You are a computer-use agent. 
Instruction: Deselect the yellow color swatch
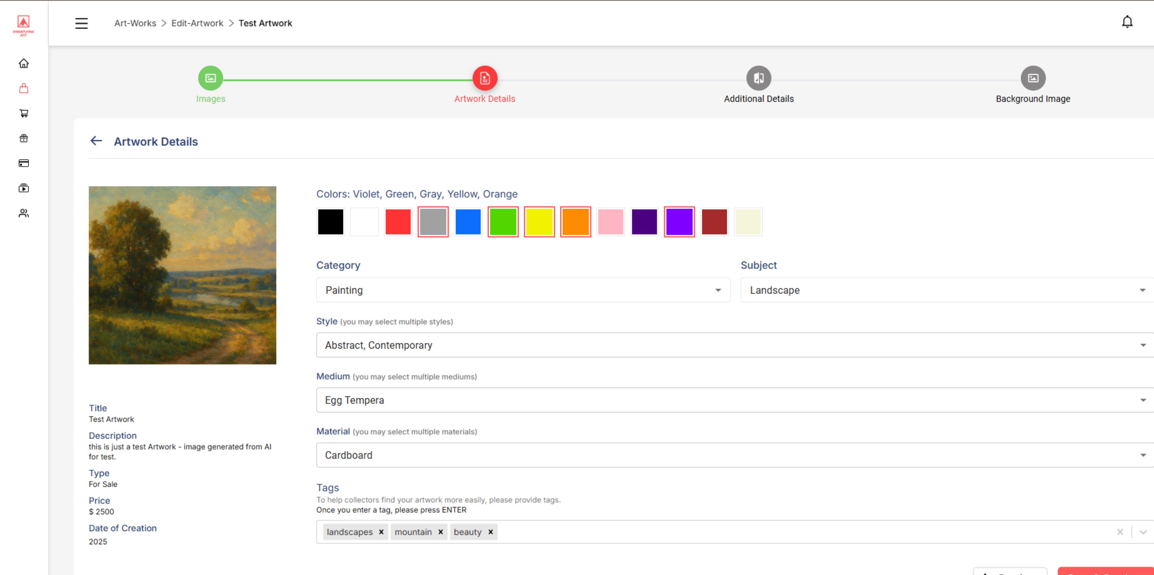[x=539, y=222]
